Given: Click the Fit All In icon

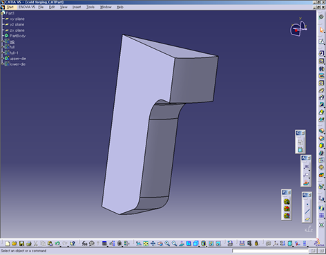Looking at the screenshot, I should coord(146,243).
